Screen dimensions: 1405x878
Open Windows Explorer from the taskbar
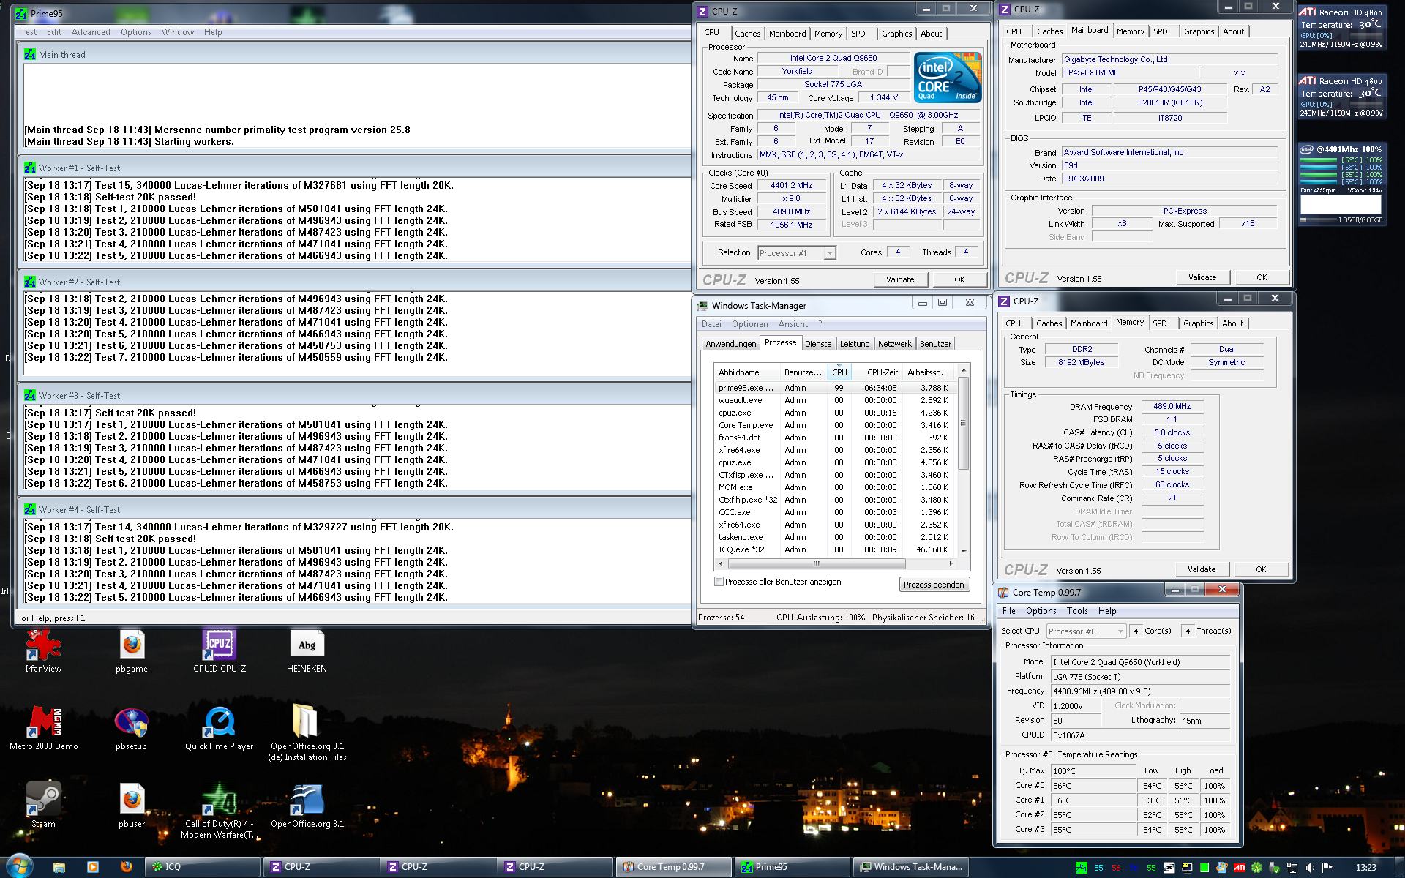point(59,867)
